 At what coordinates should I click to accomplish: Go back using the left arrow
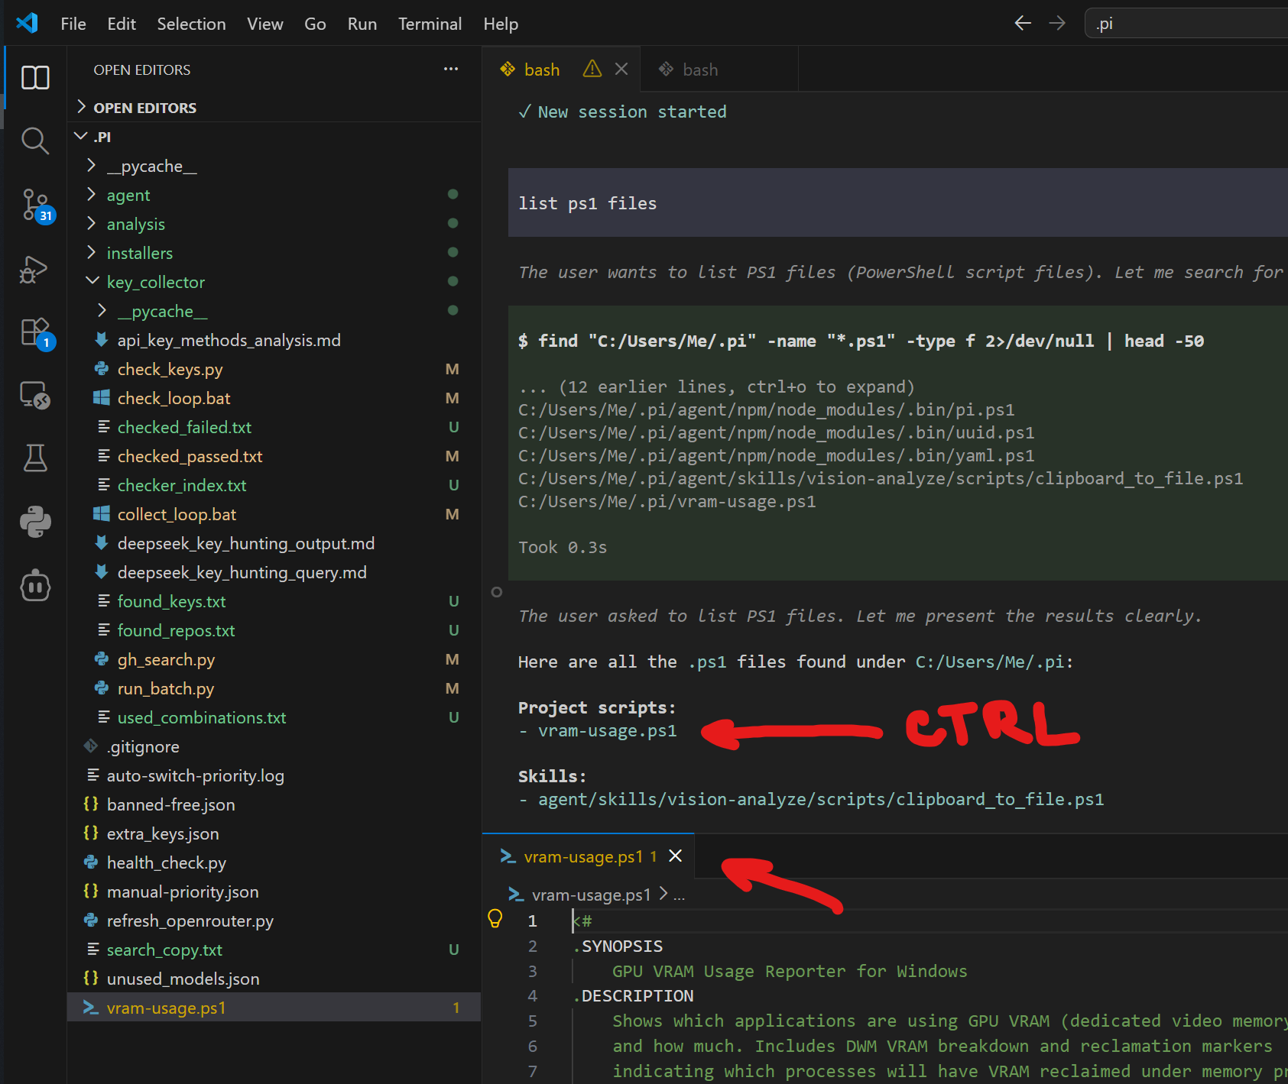point(1023,24)
